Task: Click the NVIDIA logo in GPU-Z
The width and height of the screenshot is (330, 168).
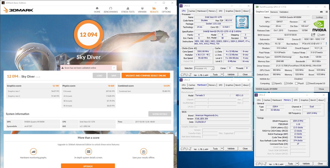Action: [x=319, y=26]
